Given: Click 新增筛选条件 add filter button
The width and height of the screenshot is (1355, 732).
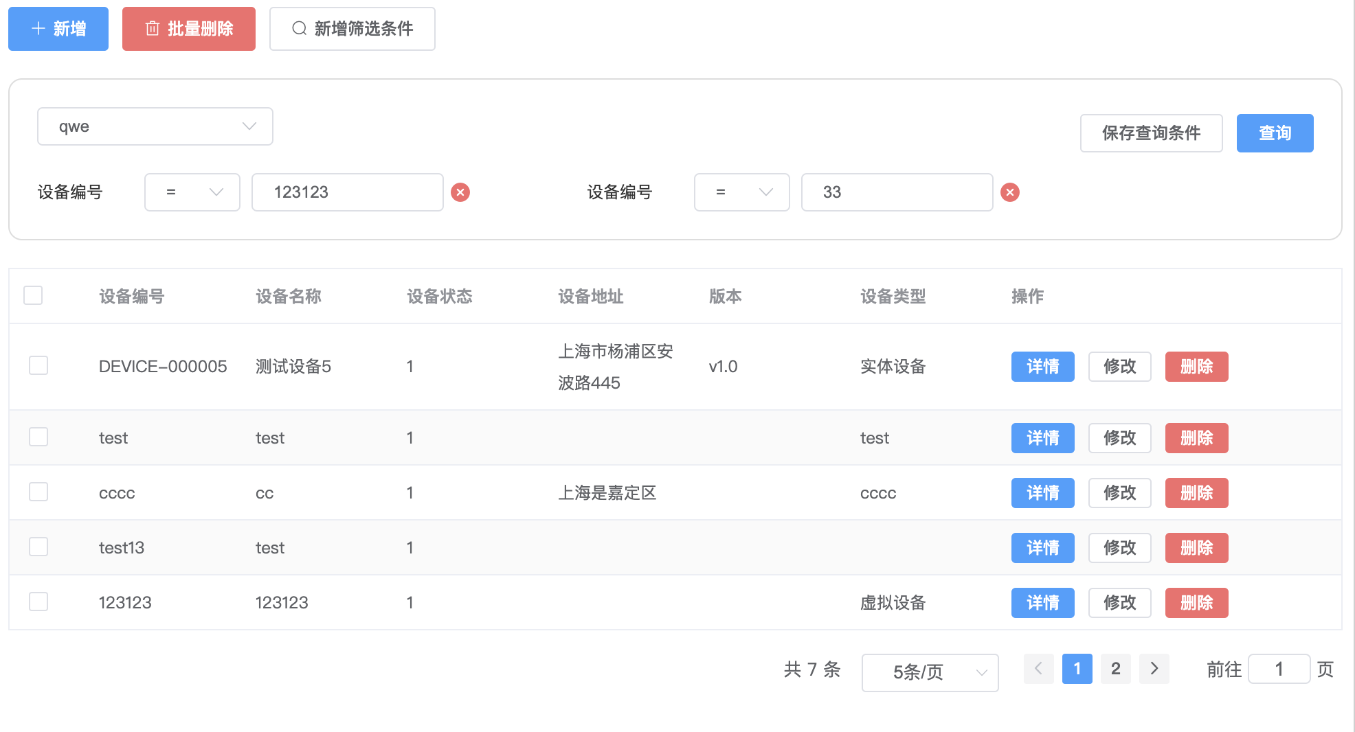Looking at the screenshot, I should pyautogui.click(x=352, y=29).
